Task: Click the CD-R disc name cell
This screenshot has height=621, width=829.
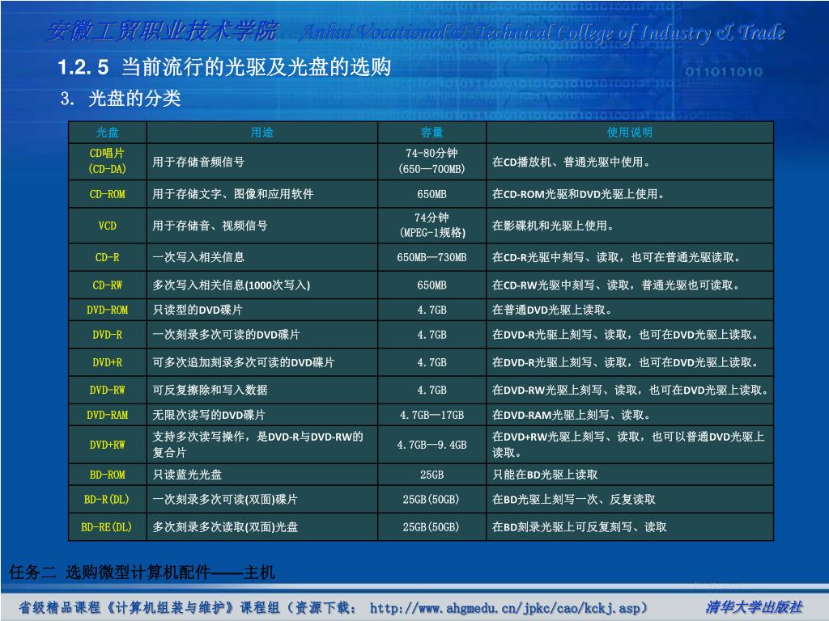Action: pos(108,257)
